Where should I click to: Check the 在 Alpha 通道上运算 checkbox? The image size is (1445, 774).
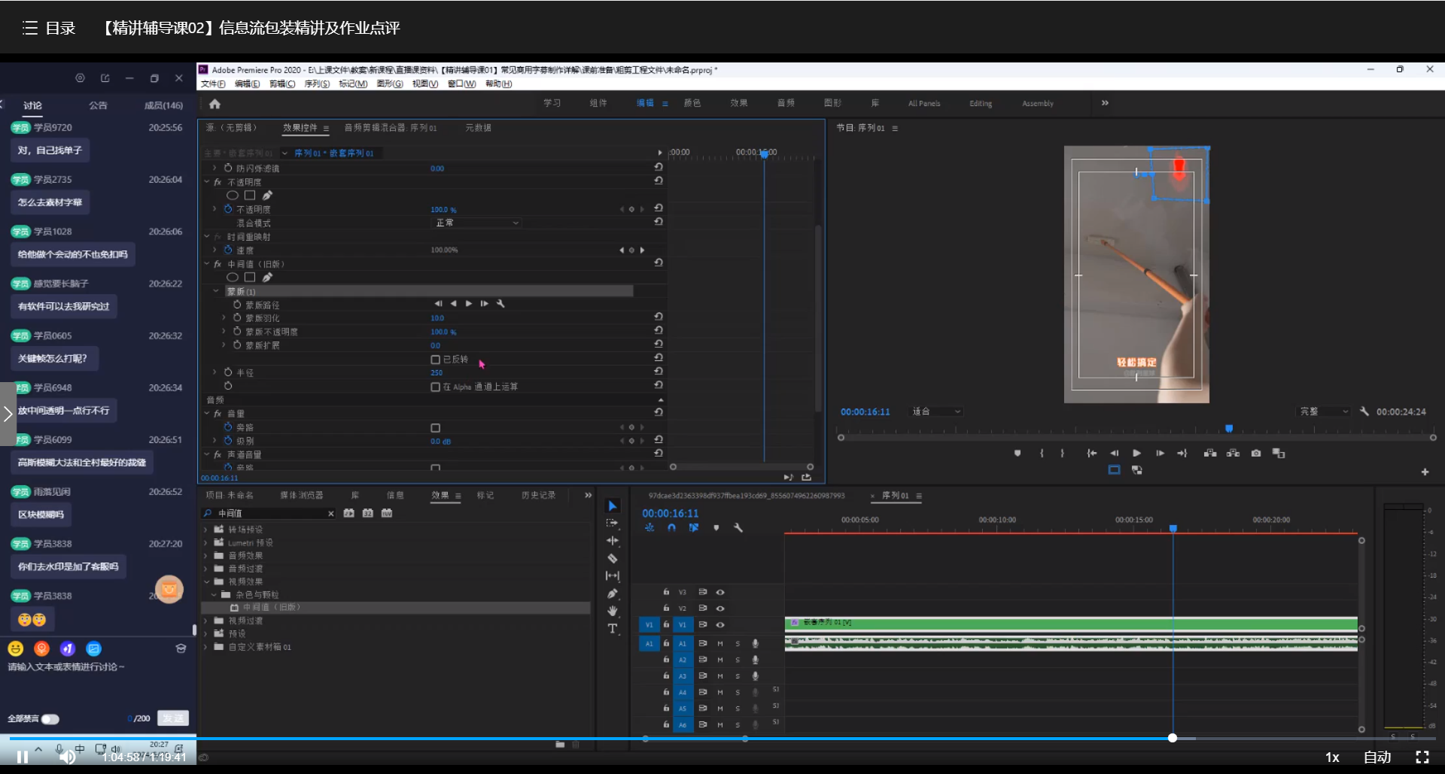click(x=435, y=387)
